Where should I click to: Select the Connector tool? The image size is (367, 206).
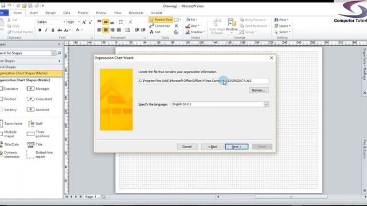pyautogui.click(x=159, y=26)
